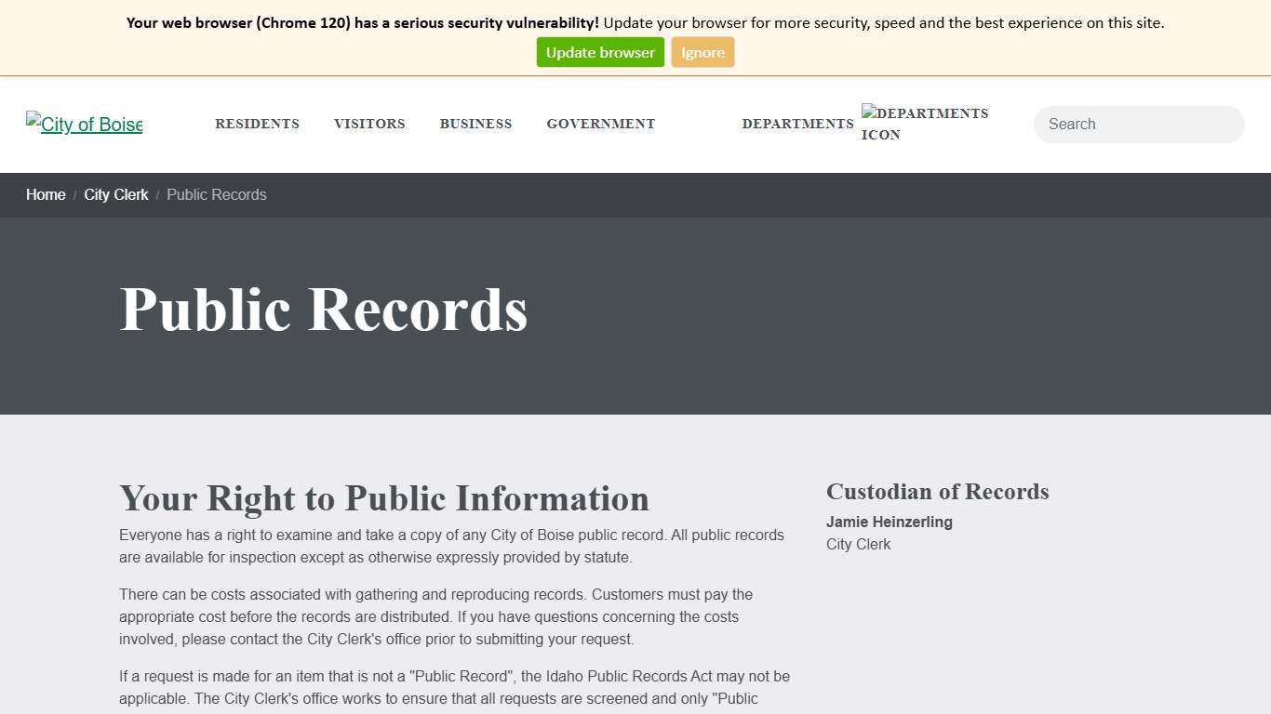Open City Clerk breadcrumb link
This screenshot has width=1271, height=714.
(x=115, y=194)
